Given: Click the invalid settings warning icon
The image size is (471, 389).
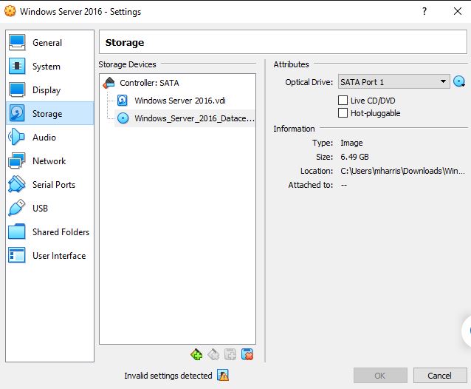Looking at the screenshot, I should [222, 376].
